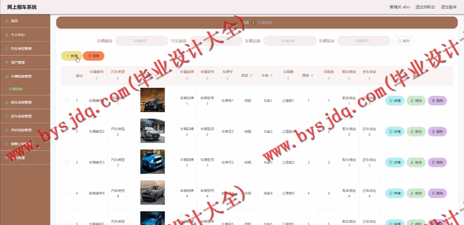
Task: Sort table by 日租金 column
Action: (328, 78)
